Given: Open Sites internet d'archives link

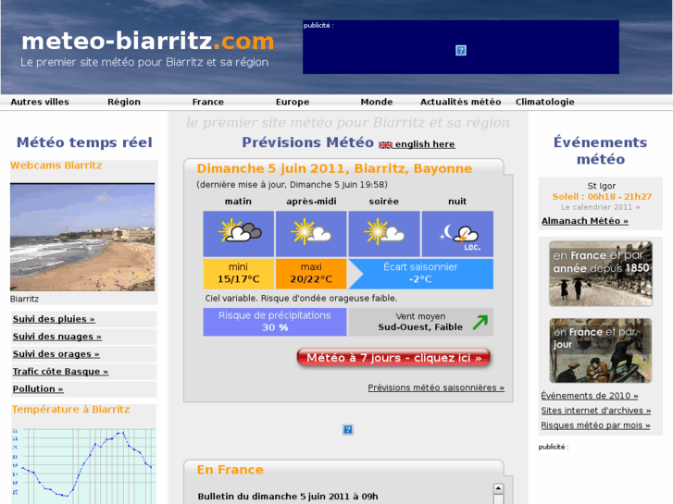Looking at the screenshot, I should 596,411.
